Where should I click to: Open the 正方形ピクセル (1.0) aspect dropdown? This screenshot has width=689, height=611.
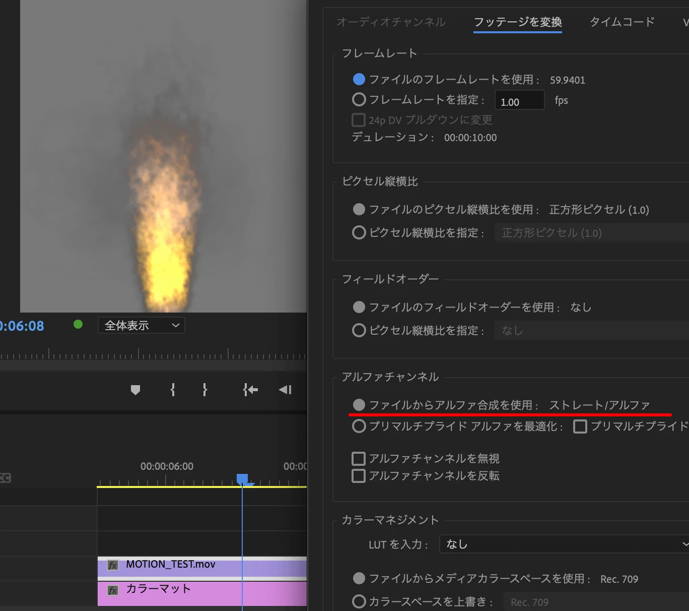click(592, 233)
